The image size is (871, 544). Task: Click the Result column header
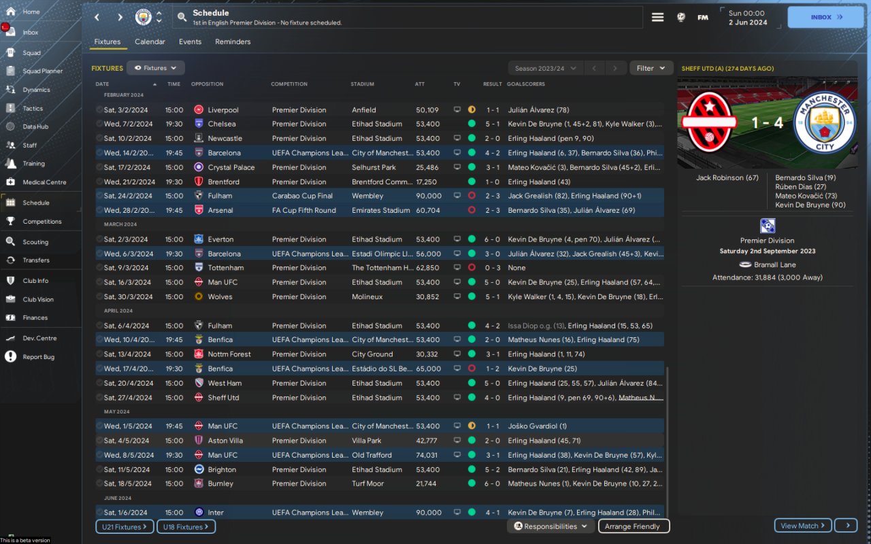point(493,84)
